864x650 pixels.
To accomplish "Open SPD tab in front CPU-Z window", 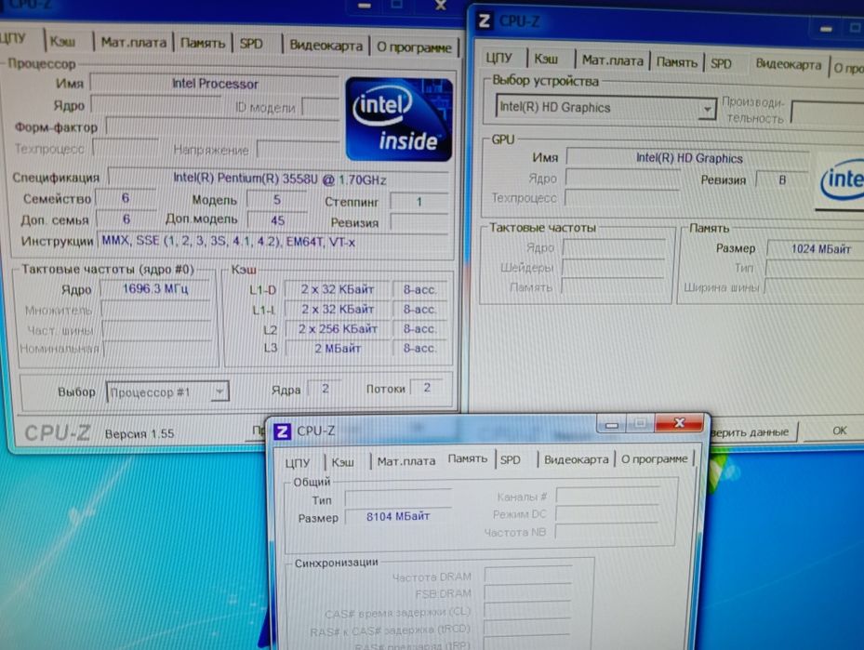I will [511, 460].
